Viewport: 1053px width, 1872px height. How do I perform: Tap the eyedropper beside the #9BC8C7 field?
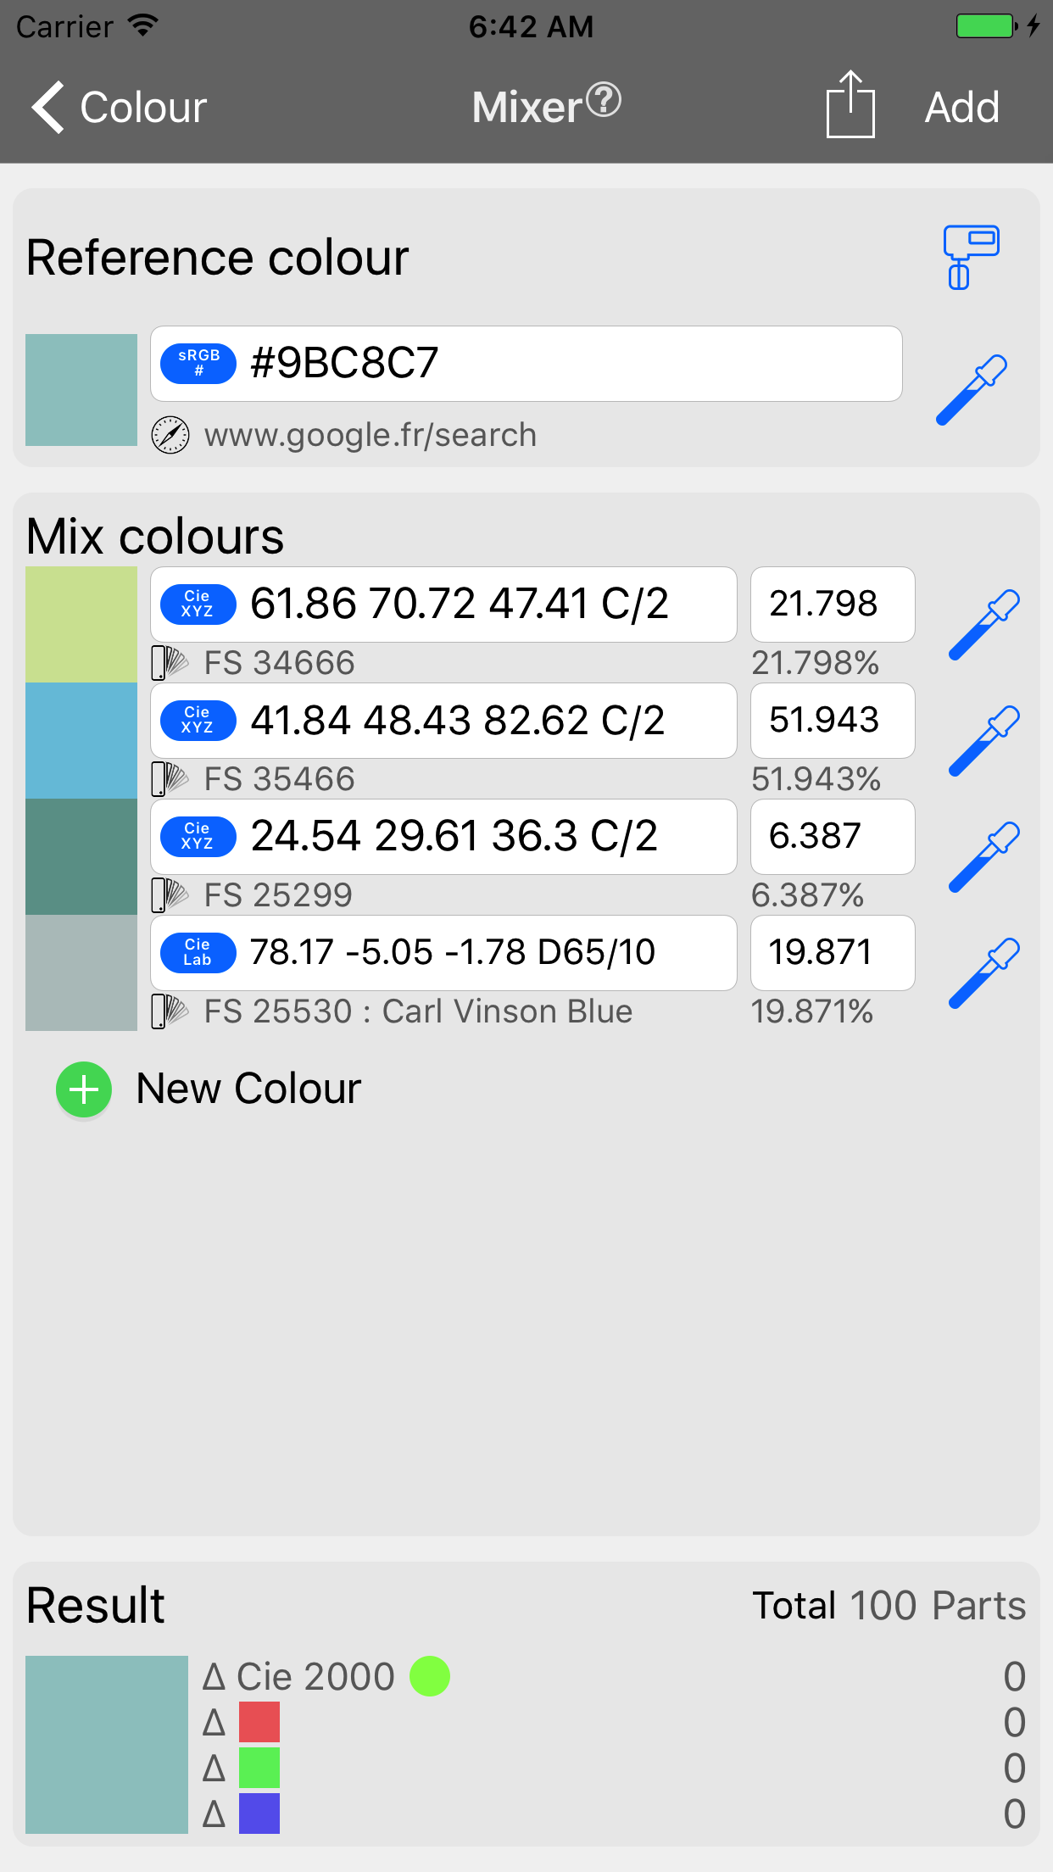[972, 390]
